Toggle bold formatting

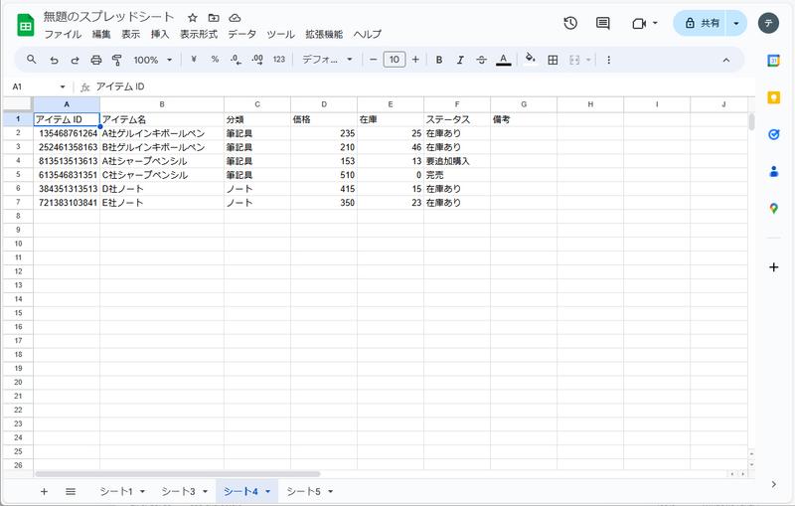pos(438,60)
